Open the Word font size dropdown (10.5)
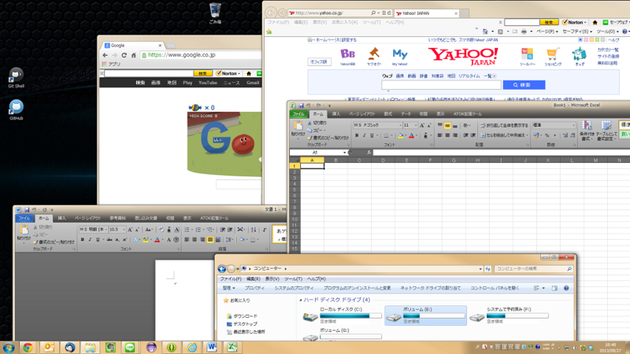Screen dimensions: 630x354 124,230
